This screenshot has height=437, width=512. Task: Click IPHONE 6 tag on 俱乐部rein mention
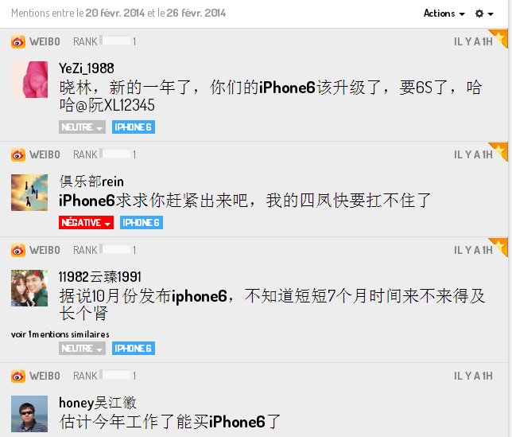click(x=142, y=223)
